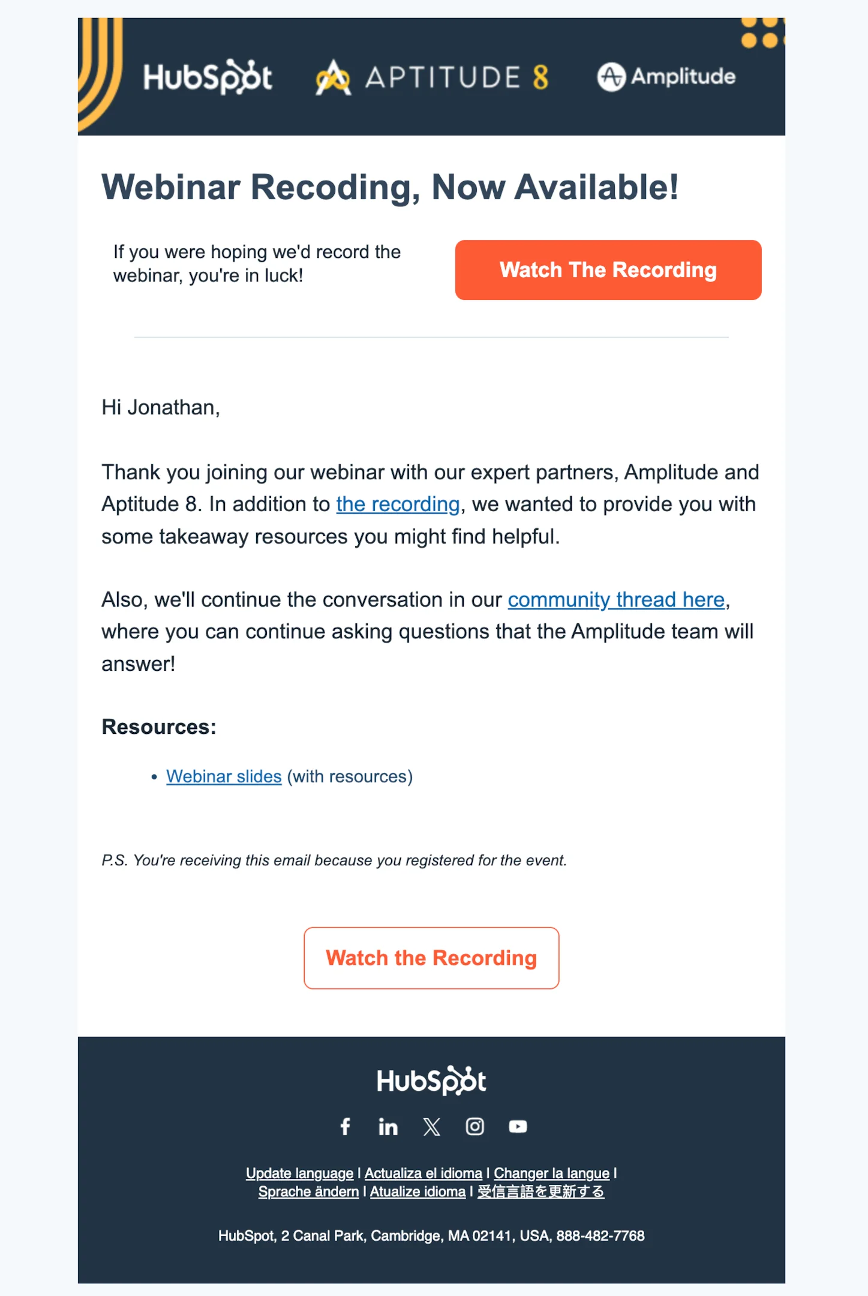Screen dimensions: 868x1296
Task: Click the Instagram icon in the footer
Action: pos(474,1127)
